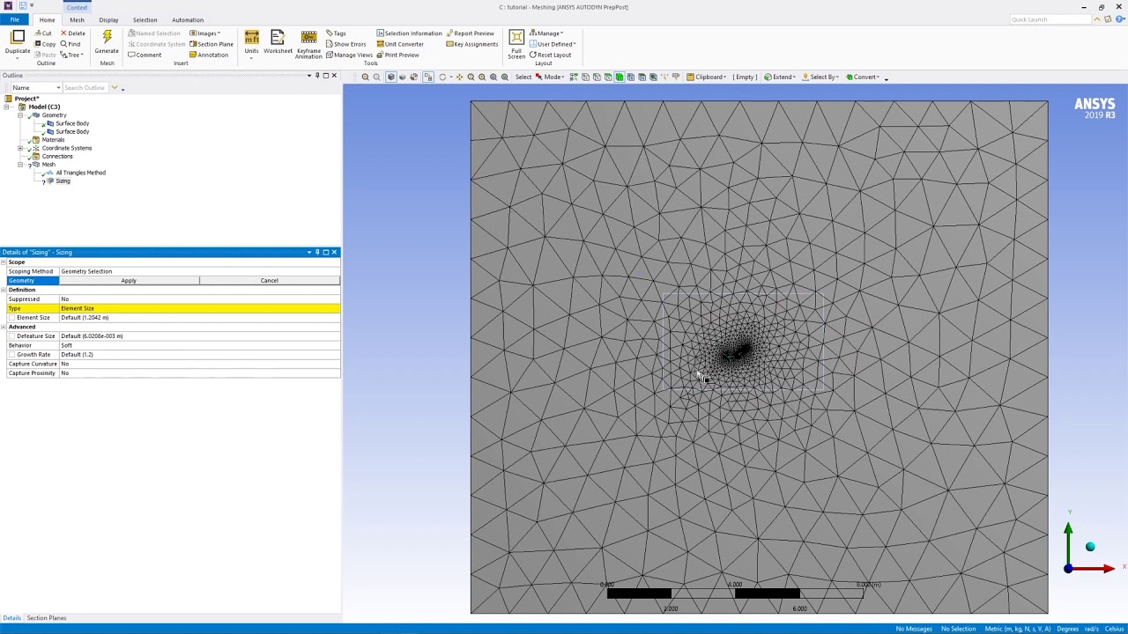Image resolution: width=1128 pixels, height=634 pixels.
Task: Open the Manage layout dropdown
Action: click(546, 33)
